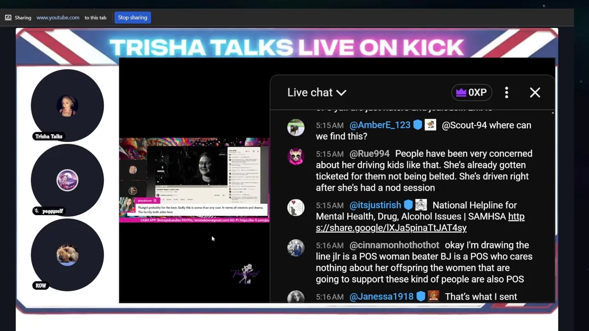Open the @cinnamonhothothot username
589x331 pixels.
(394, 245)
